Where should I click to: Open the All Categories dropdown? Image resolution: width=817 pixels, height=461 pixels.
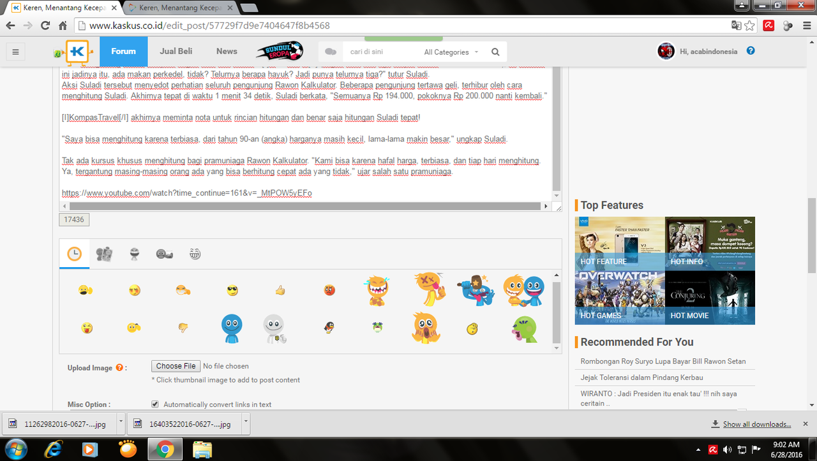(x=451, y=52)
